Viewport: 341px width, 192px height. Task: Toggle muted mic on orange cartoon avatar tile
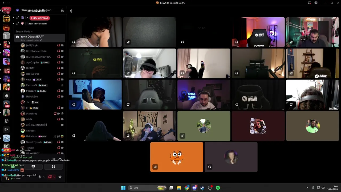tap(155, 167)
